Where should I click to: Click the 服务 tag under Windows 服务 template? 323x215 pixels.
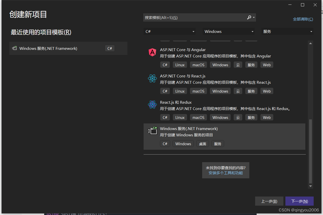click(x=218, y=144)
